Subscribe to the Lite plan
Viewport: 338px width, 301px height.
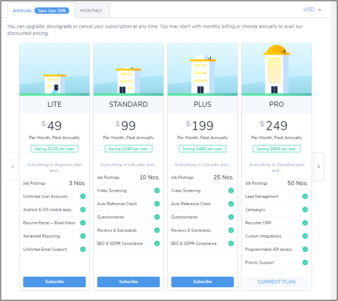[x=54, y=281]
